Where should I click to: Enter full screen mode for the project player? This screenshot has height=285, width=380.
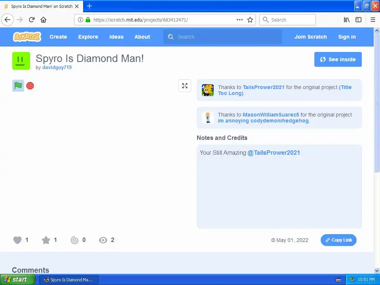[x=185, y=86]
